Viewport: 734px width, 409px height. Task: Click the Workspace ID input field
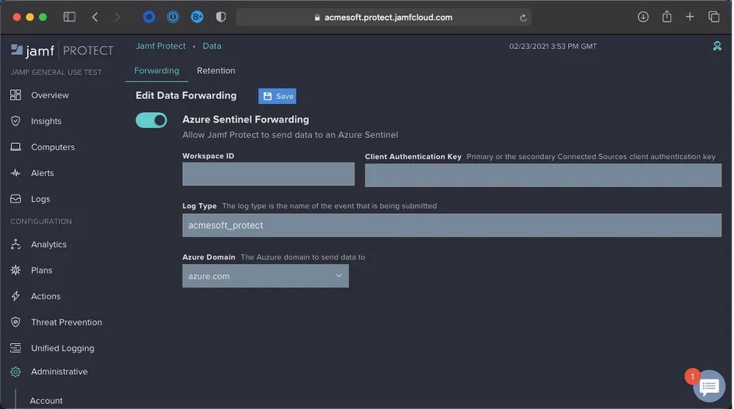click(x=268, y=174)
